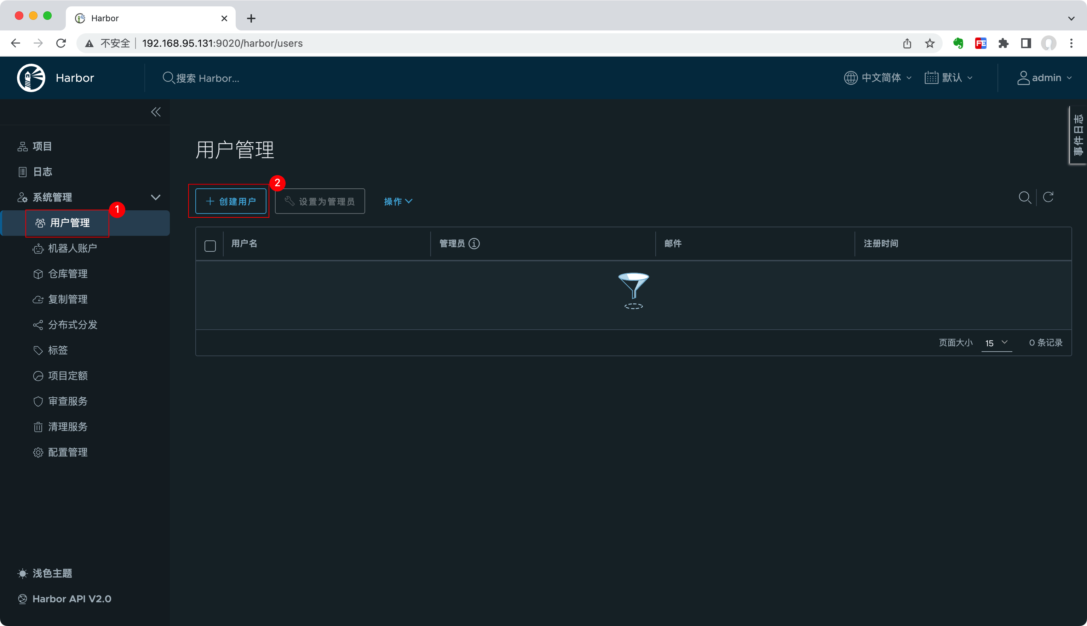The image size is (1087, 626).
Task: Click the 创建用户 button
Action: tap(231, 201)
